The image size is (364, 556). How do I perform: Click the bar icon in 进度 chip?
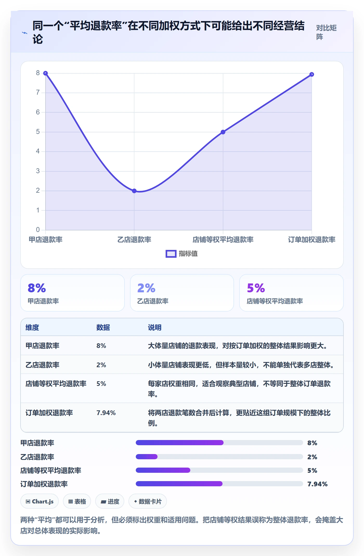point(103,502)
